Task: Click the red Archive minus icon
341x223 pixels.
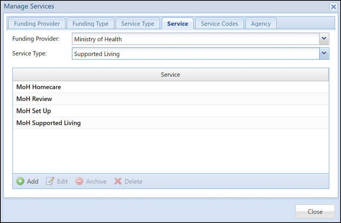Action: click(x=79, y=181)
